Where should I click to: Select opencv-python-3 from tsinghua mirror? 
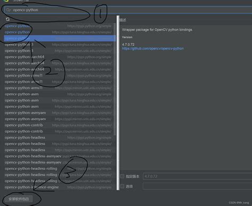60,45
